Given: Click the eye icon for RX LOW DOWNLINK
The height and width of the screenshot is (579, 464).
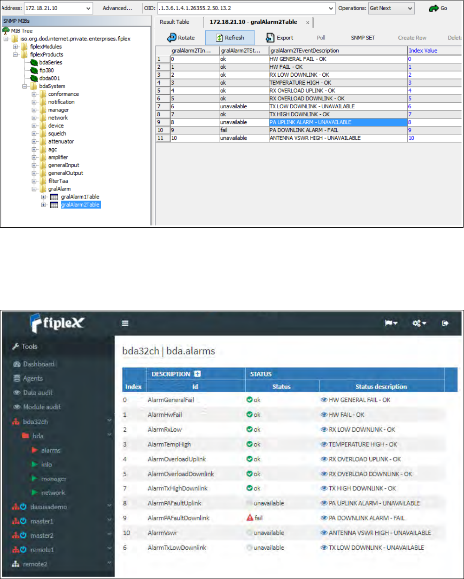Looking at the screenshot, I should coord(324,429).
